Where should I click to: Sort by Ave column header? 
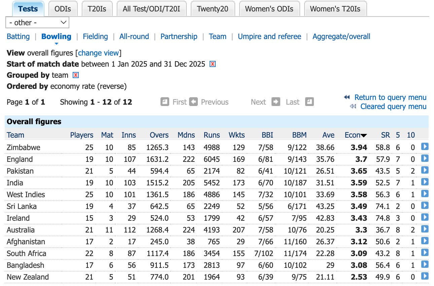tap(328, 135)
